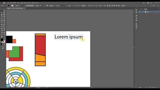Click the fill color swatch in control bar
This screenshot has width=160, height=90.
coord(9,6)
